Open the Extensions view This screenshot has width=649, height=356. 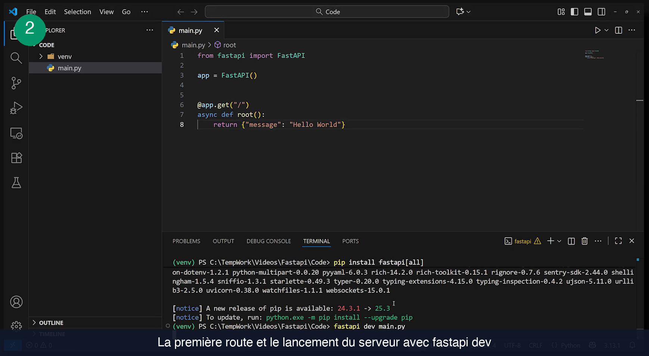pos(16,158)
